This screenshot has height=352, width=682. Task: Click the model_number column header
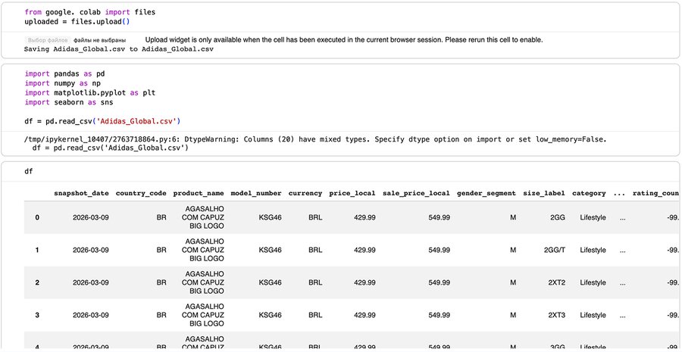(x=256, y=193)
